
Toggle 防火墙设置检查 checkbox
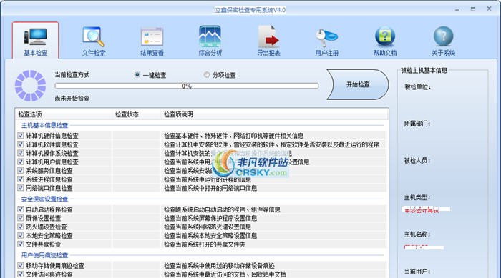pos(21,227)
